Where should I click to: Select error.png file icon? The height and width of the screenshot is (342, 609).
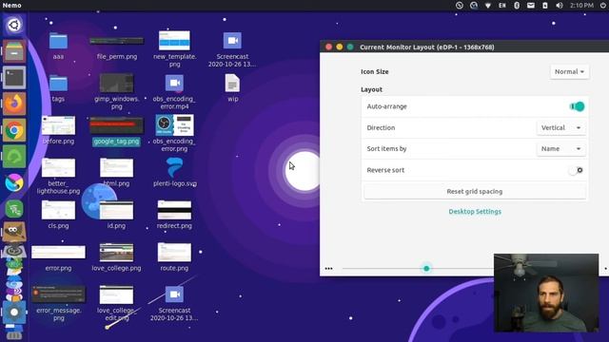58,252
